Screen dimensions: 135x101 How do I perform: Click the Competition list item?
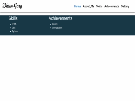pyautogui.click(x=57, y=28)
